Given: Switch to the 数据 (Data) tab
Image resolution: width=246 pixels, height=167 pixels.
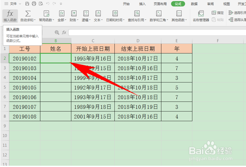Looking at the screenshot, I should (x=194, y=4).
